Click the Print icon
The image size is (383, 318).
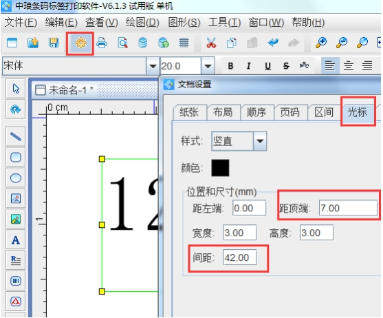[x=102, y=43]
